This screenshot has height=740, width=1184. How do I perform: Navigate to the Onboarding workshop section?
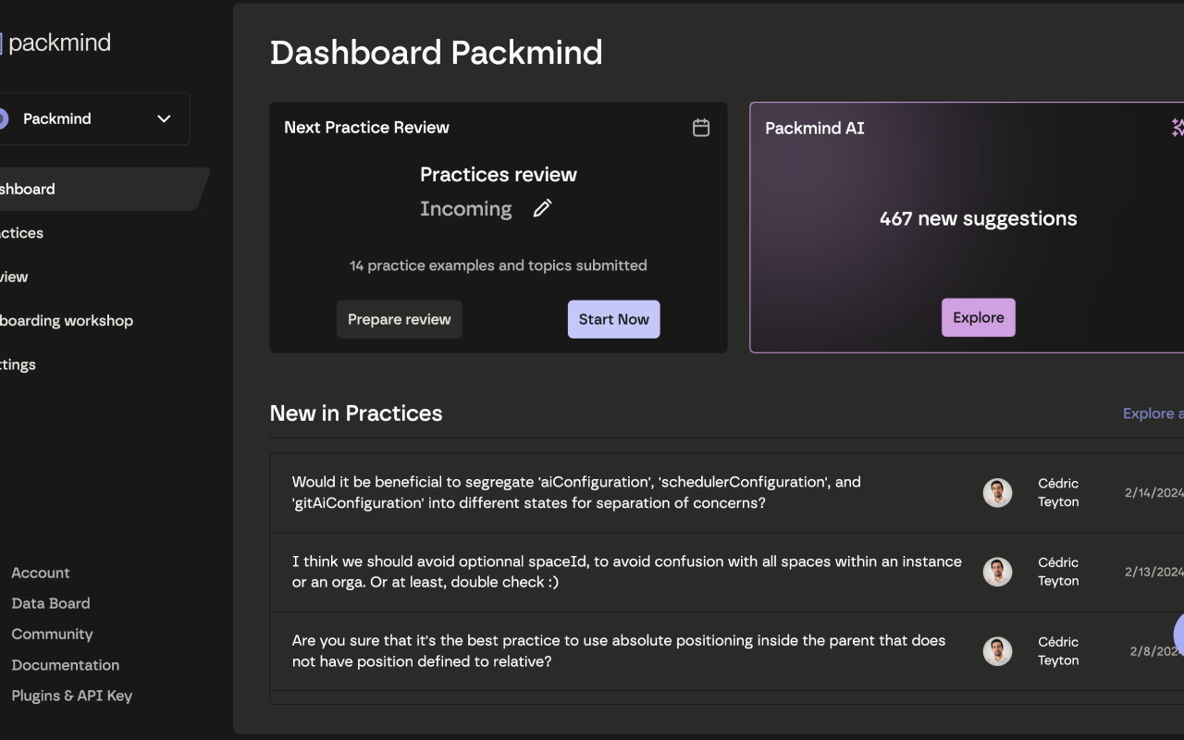[67, 320]
